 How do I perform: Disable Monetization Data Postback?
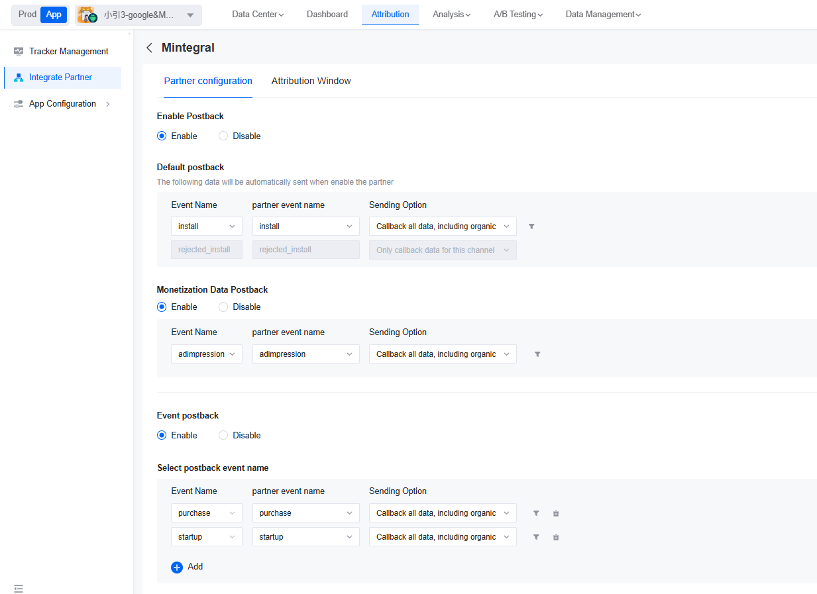point(223,307)
